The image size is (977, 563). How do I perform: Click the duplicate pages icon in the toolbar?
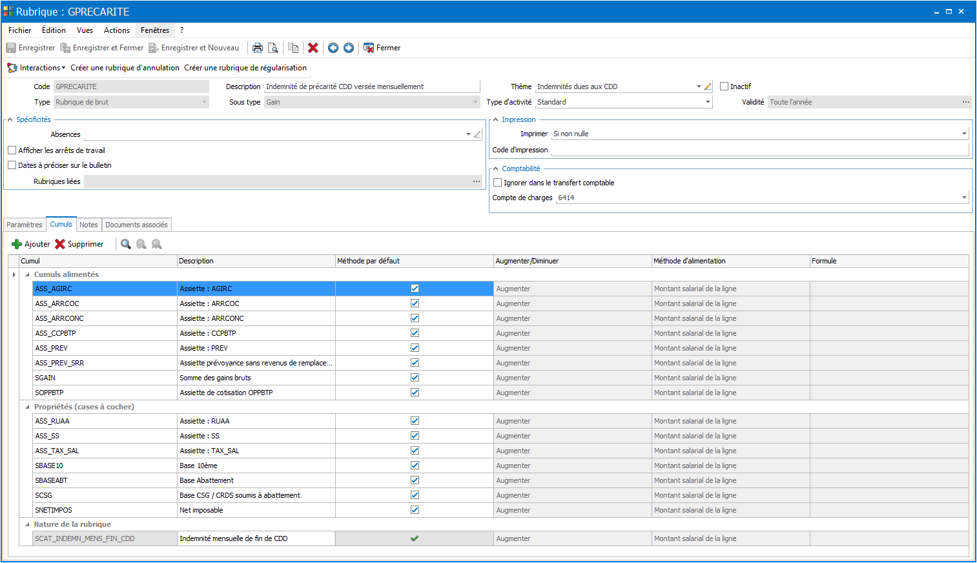[293, 48]
